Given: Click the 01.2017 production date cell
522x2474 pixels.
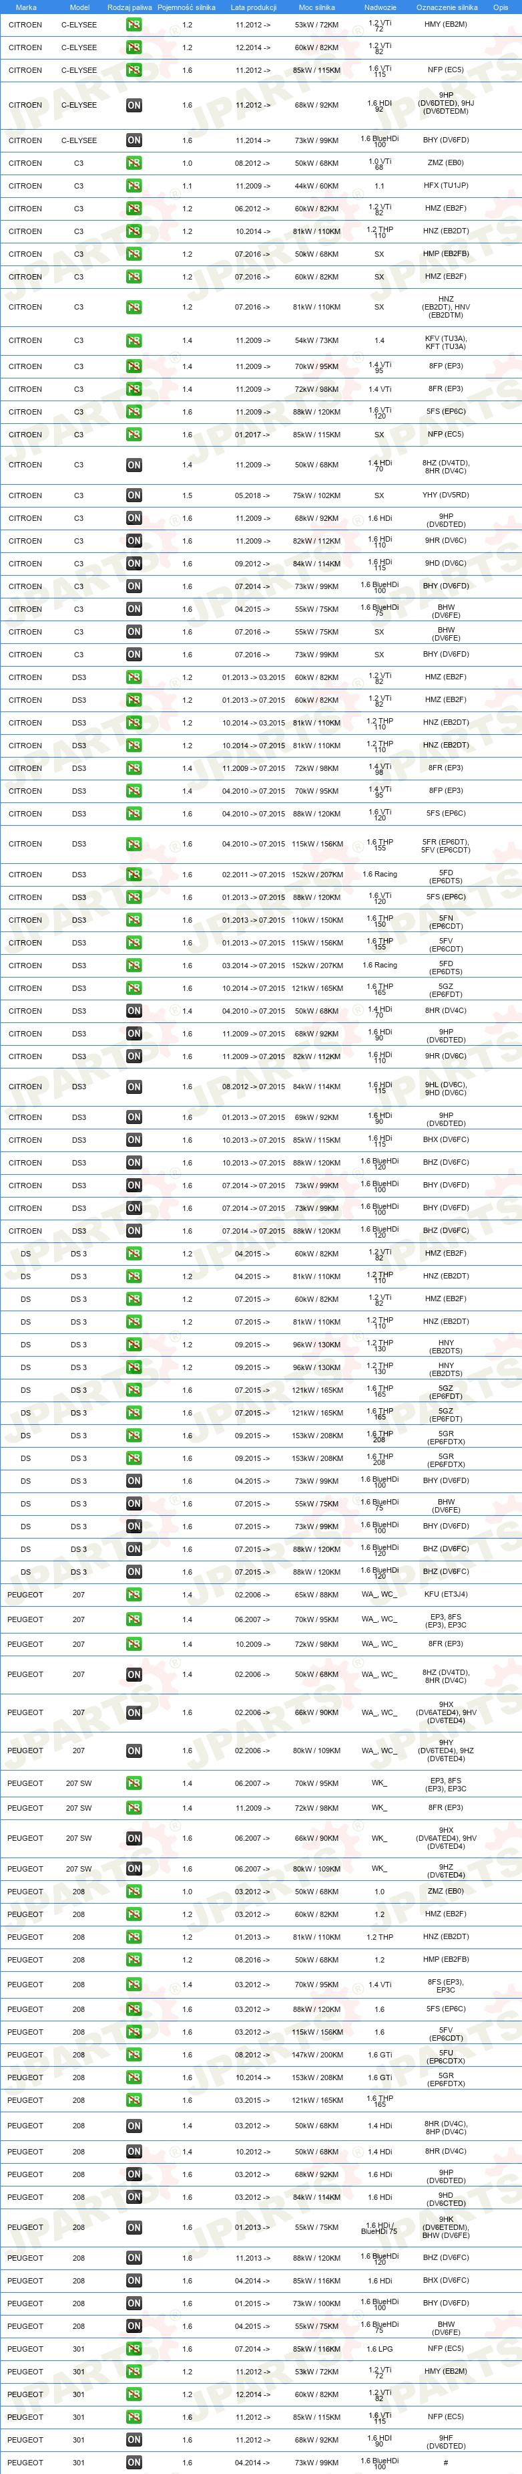Looking at the screenshot, I should coord(254,434).
